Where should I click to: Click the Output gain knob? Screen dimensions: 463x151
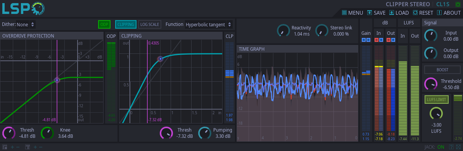430,53
